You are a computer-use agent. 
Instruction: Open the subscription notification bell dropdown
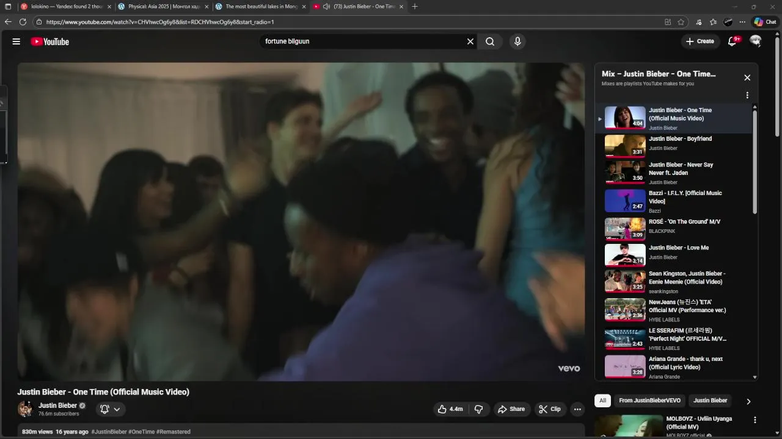pyautogui.click(x=111, y=409)
